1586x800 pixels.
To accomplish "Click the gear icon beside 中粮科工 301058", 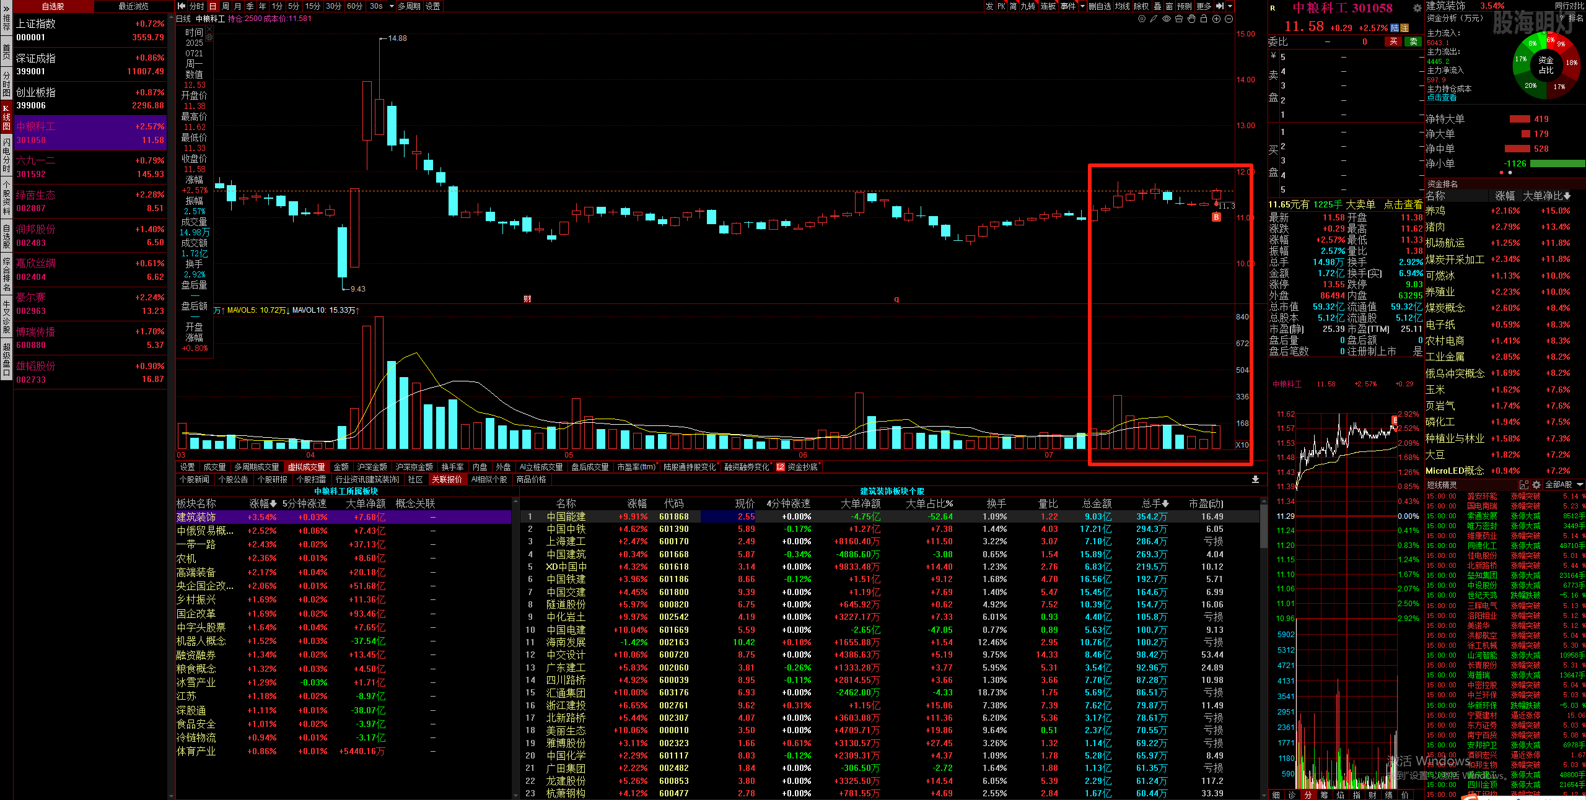I will (1417, 8).
